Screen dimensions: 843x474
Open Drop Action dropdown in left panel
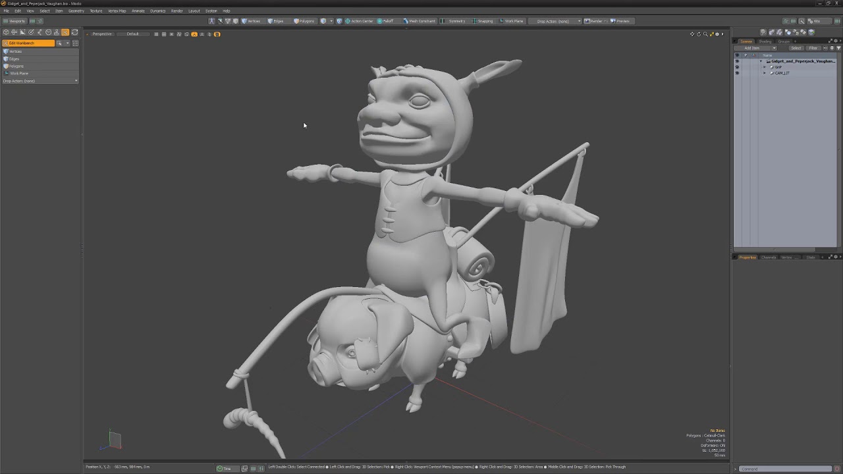[40, 81]
